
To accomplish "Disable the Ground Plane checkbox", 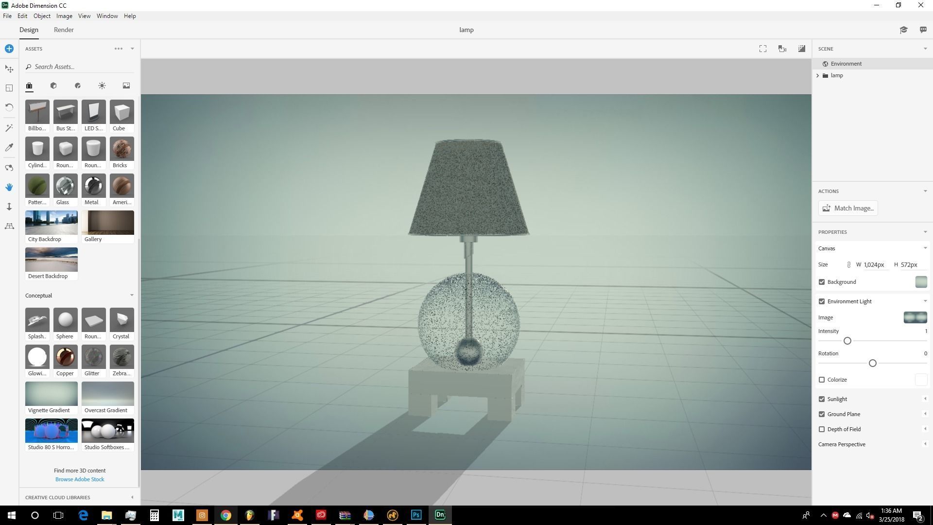I will [x=822, y=414].
